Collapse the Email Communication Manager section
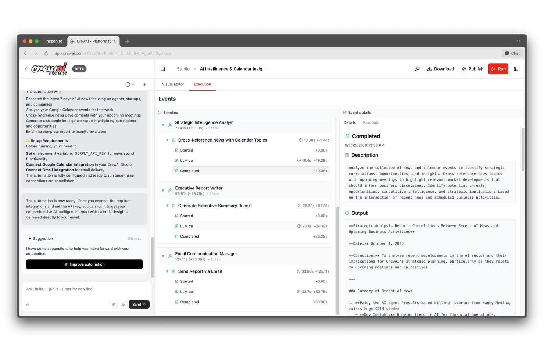 [x=163, y=256]
